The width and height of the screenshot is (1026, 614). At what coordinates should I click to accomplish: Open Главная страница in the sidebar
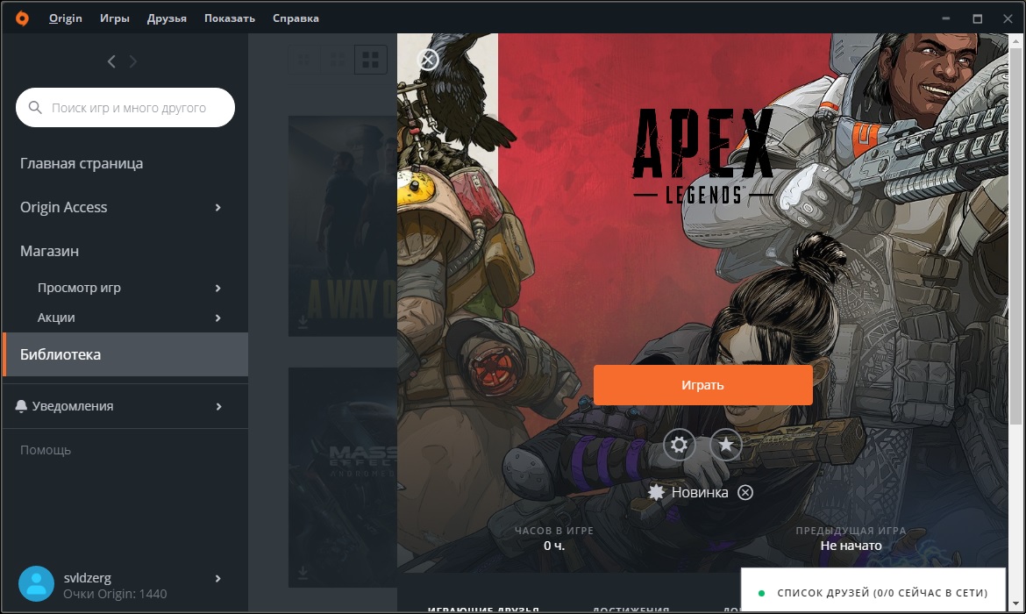pyautogui.click(x=82, y=163)
